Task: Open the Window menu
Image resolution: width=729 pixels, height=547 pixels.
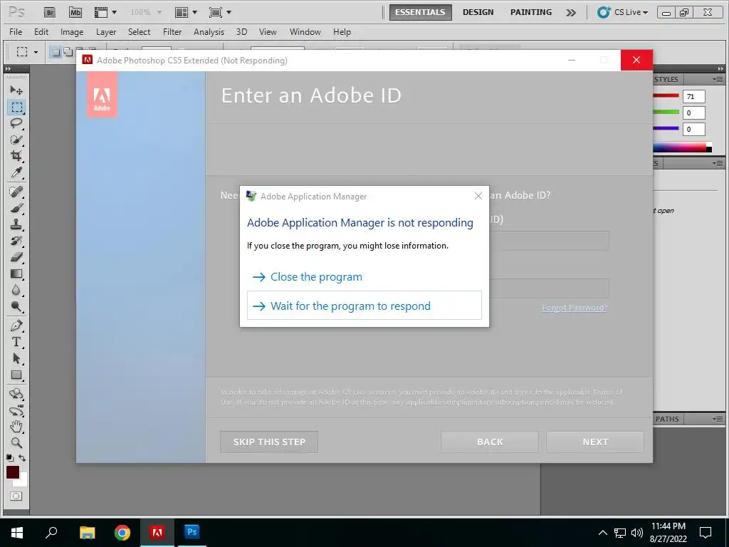Action: (x=305, y=32)
